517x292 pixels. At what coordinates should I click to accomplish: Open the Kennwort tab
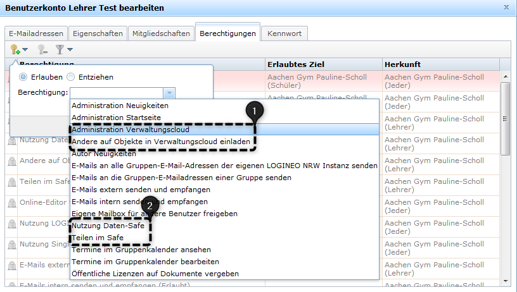tap(284, 33)
